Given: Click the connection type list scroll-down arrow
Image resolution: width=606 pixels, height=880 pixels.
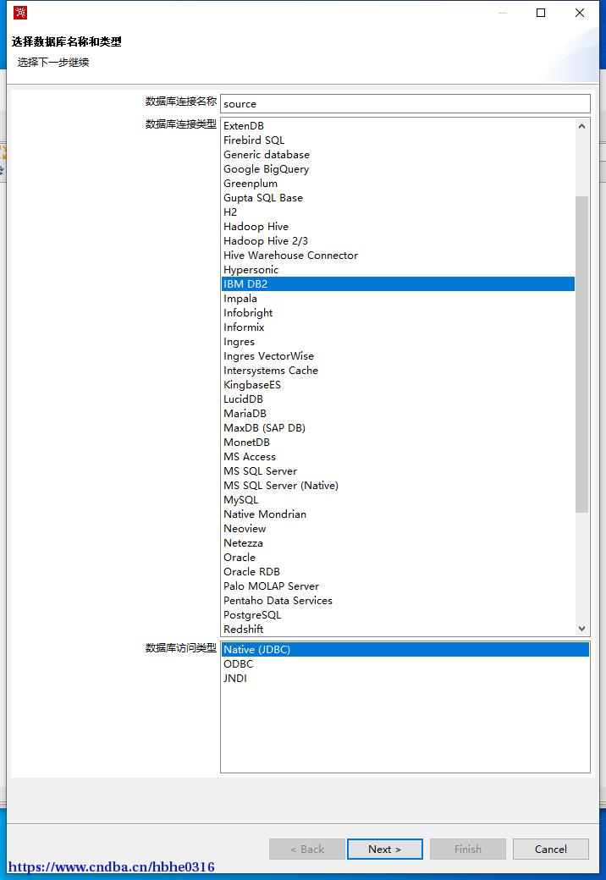Looking at the screenshot, I should (581, 630).
